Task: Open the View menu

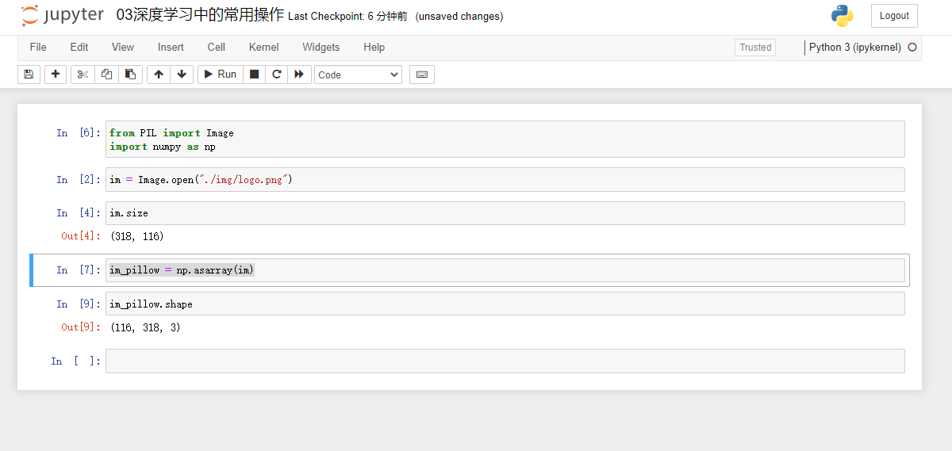Action: 123,48
